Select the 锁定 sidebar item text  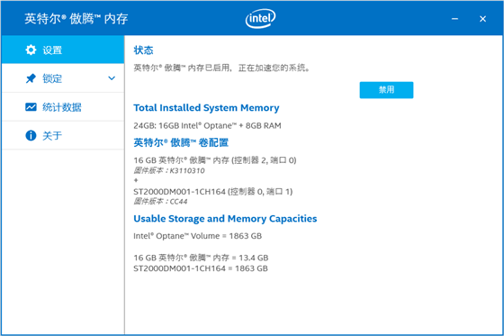52,78
